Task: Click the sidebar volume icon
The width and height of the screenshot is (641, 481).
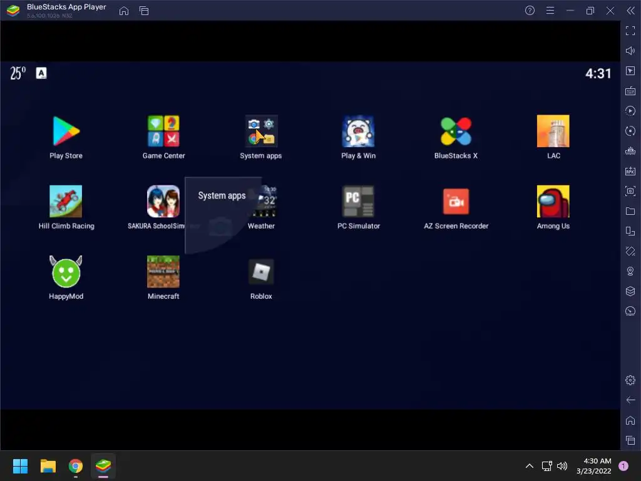Action: pyautogui.click(x=630, y=51)
